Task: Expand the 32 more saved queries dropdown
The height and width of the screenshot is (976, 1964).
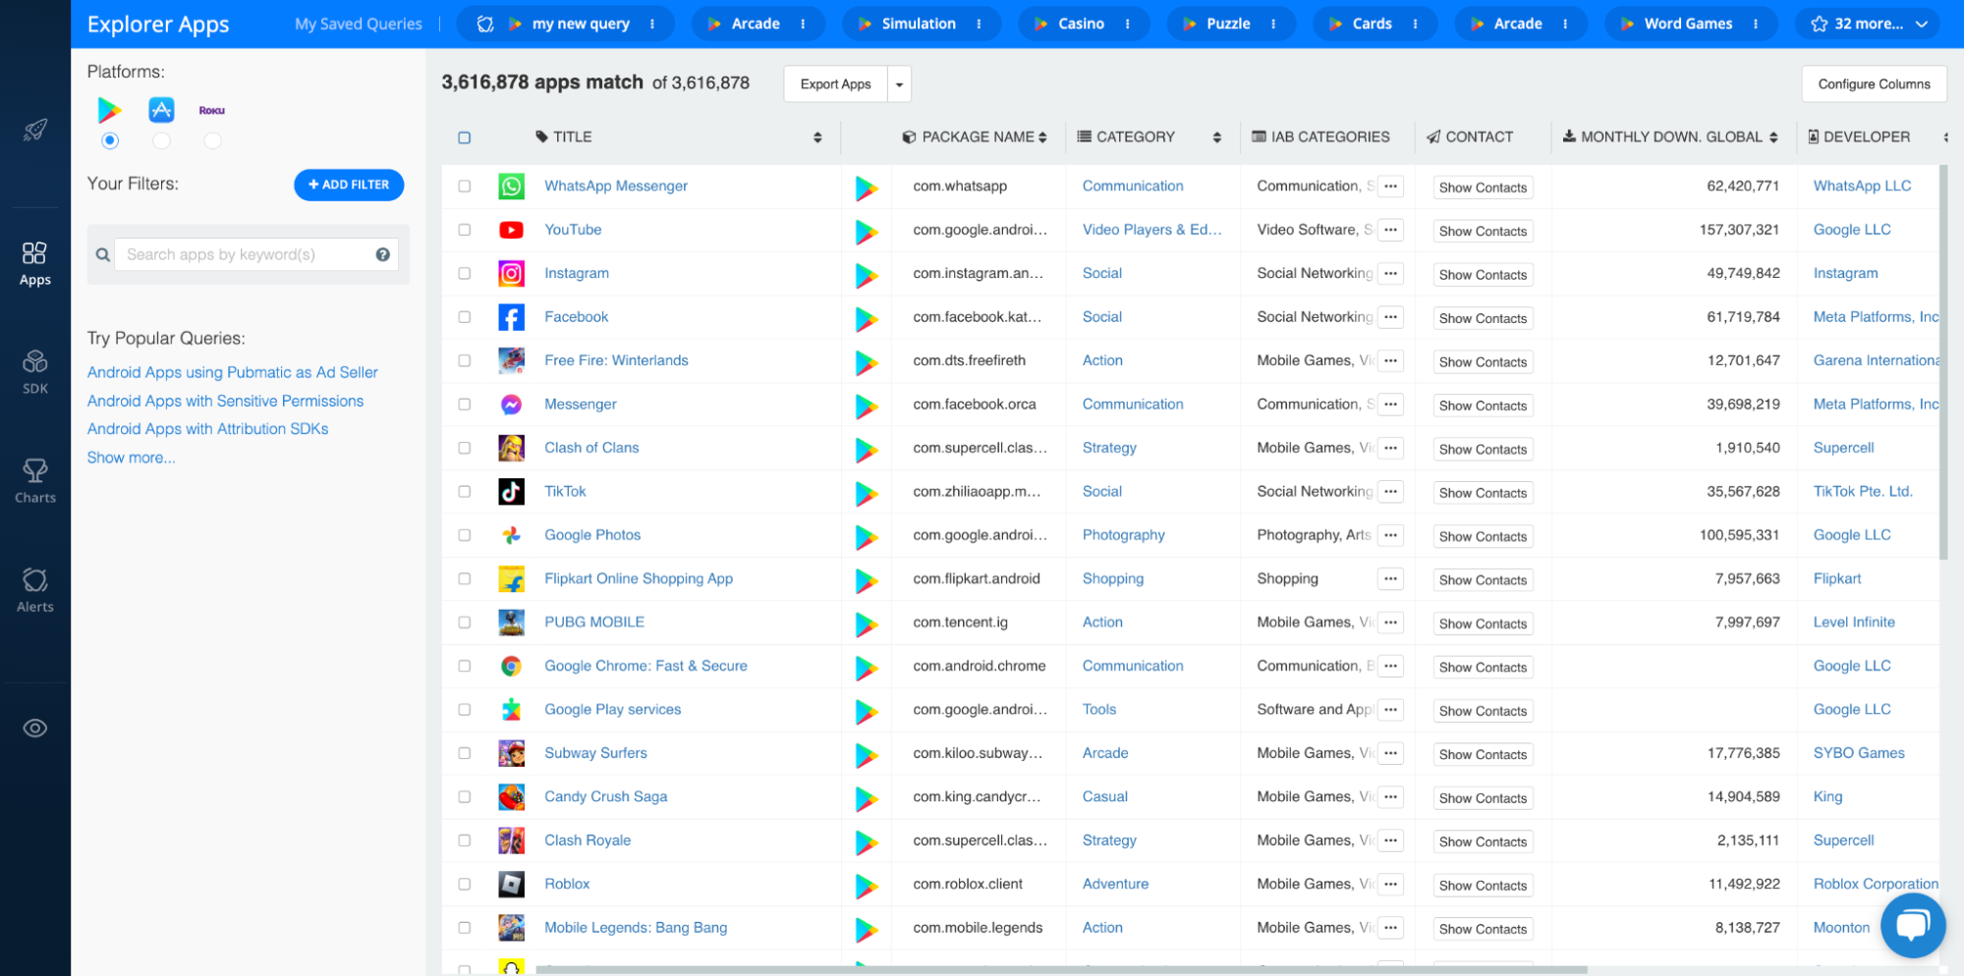Action: 1867,24
